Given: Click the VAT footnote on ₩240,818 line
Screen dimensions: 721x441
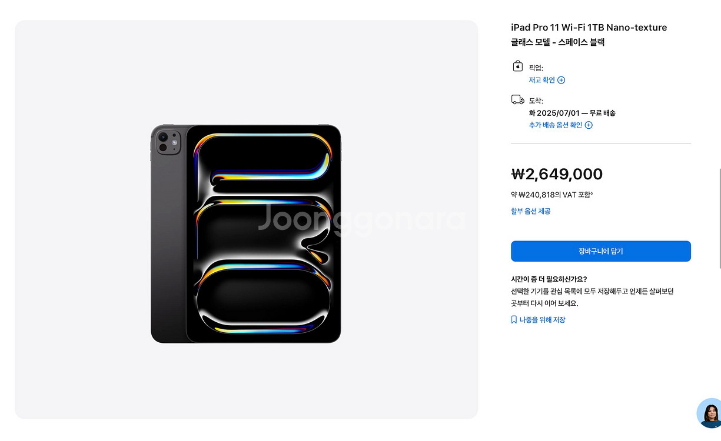Looking at the screenshot, I should [592, 193].
